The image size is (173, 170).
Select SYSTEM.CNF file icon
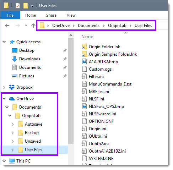84,159
